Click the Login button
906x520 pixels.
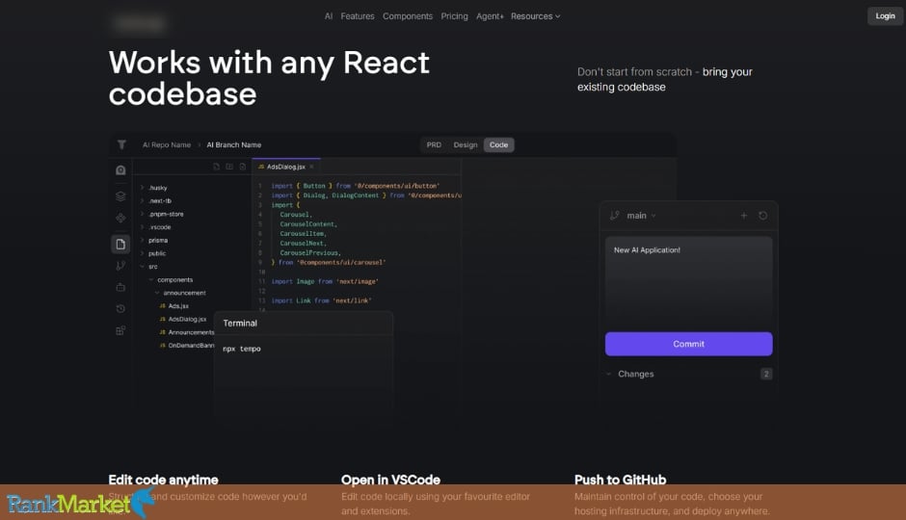885,16
